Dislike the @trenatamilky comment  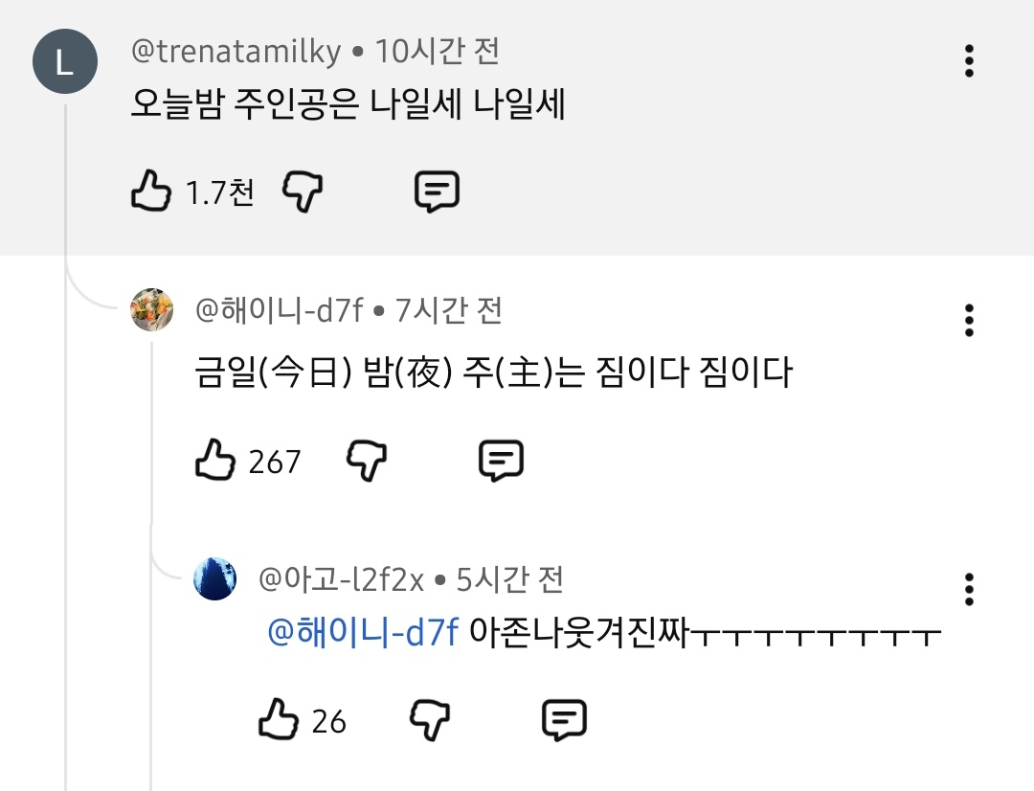pyautogui.click(x=303, y=192)
